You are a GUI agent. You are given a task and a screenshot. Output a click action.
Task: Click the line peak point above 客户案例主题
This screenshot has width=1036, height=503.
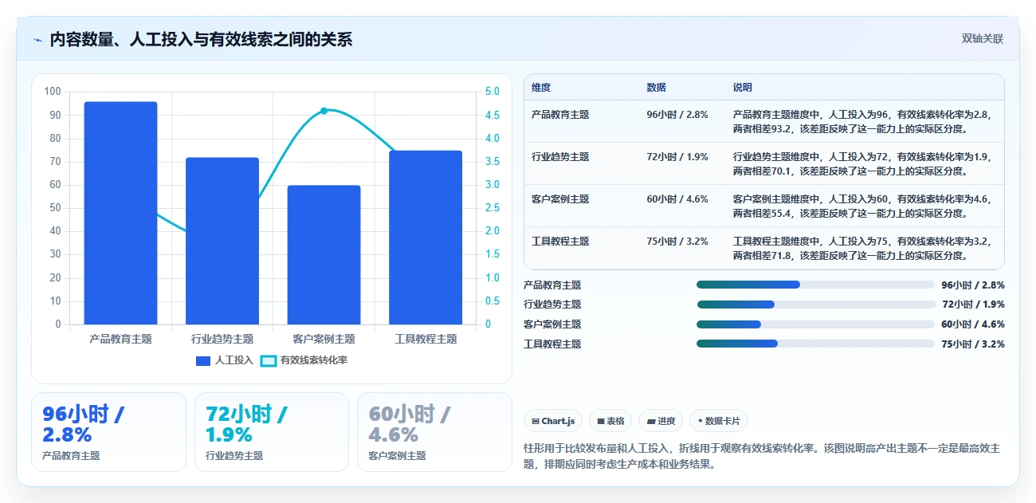(x=324, y=111)
